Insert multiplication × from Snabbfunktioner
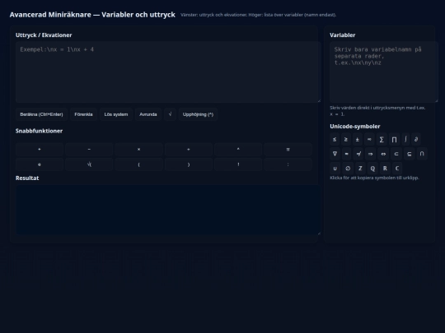445x333 pixels. (x=138, y=149)
